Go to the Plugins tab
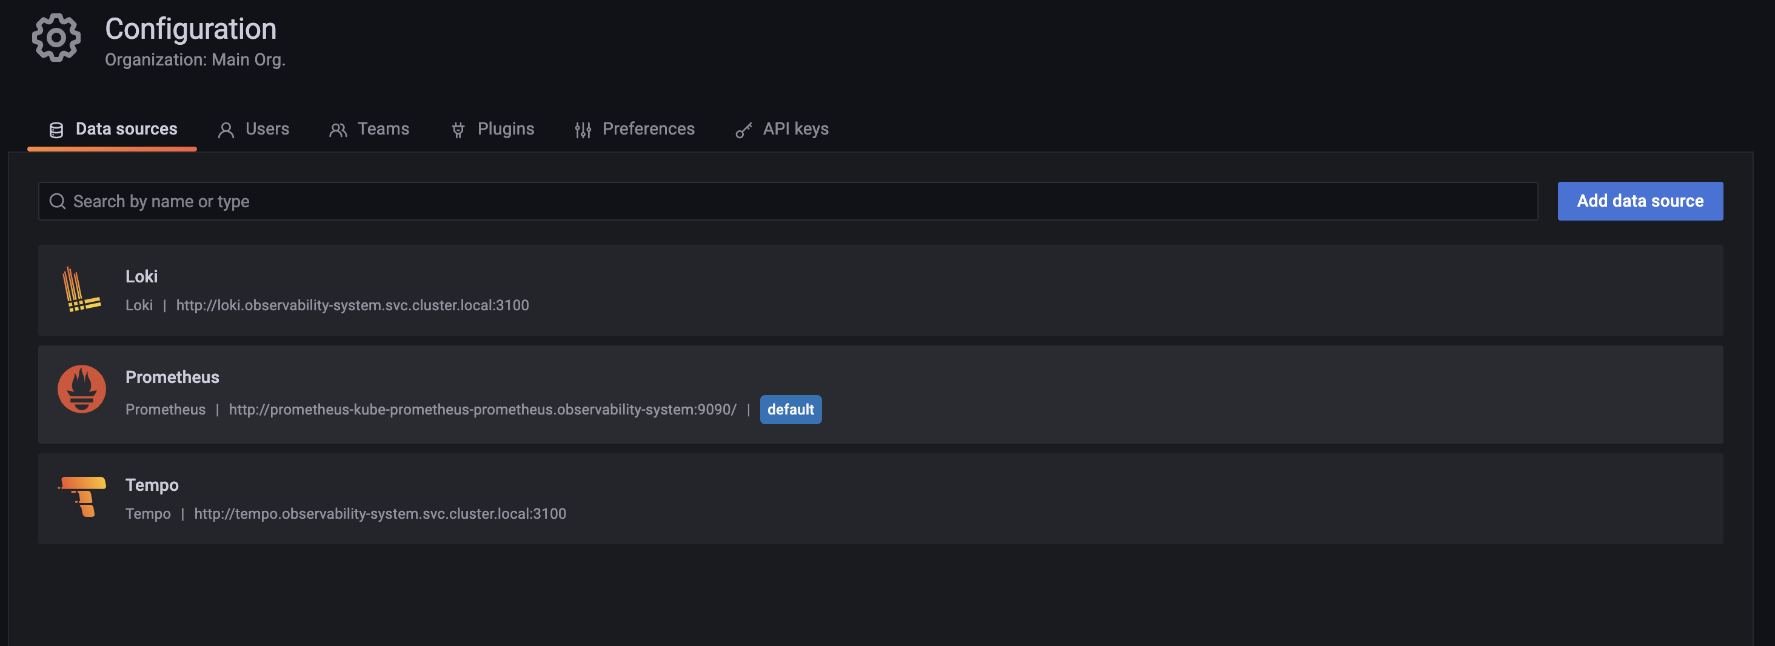 pyautogui.click(x=493, y=129)
